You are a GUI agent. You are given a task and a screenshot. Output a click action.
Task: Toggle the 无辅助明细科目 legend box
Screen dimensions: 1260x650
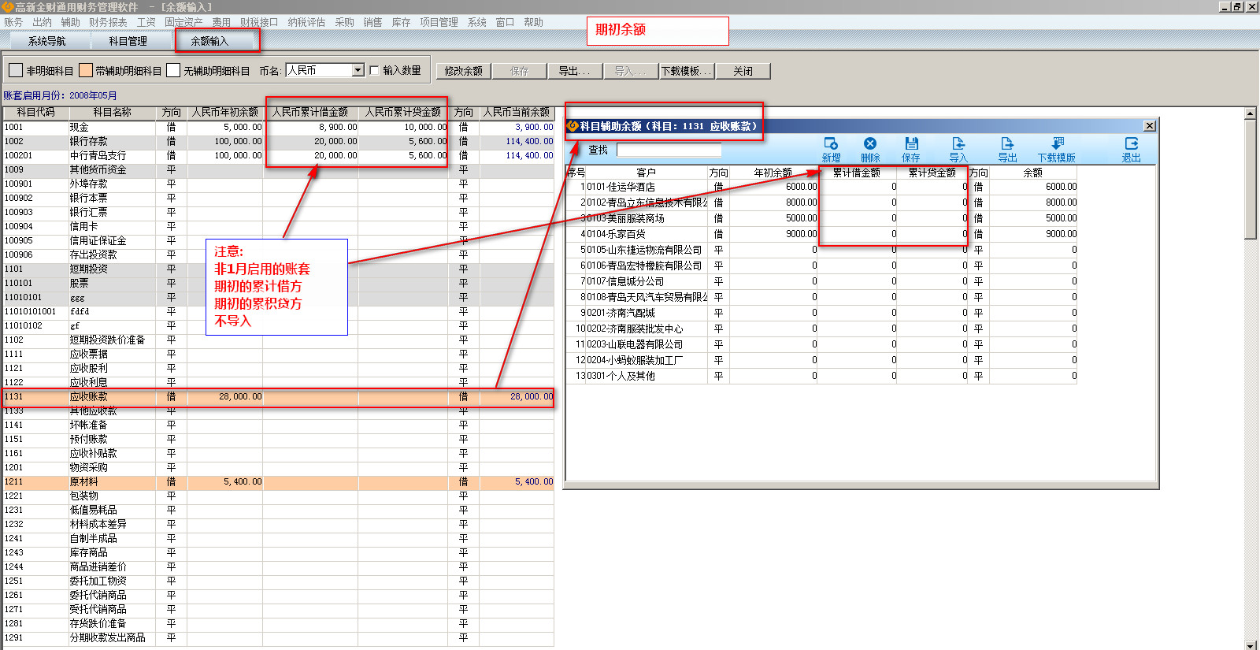173,71
